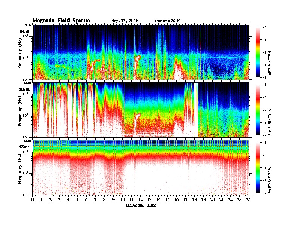
Task: Click the dZ/dt spectrogram plot area
Action: 141,168
